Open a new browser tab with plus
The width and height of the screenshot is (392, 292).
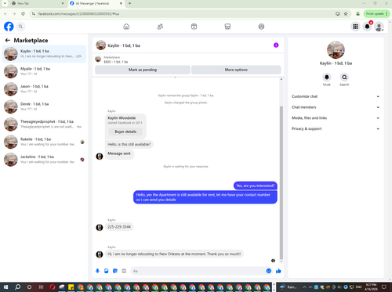click(130, 3)
